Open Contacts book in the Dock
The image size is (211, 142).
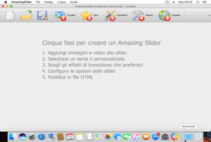pos(60,137)
